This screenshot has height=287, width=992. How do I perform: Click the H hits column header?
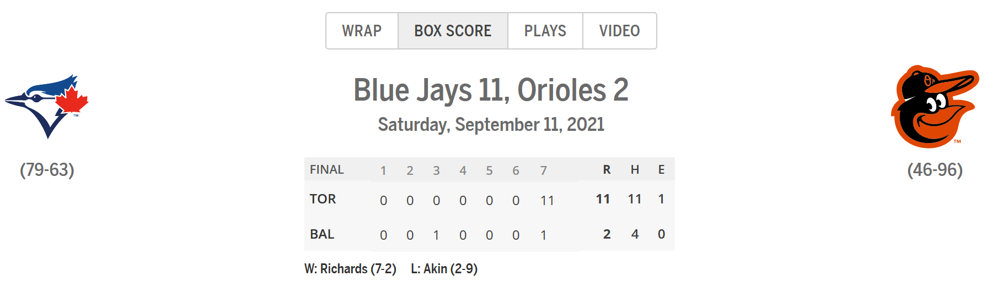point(635,170)
